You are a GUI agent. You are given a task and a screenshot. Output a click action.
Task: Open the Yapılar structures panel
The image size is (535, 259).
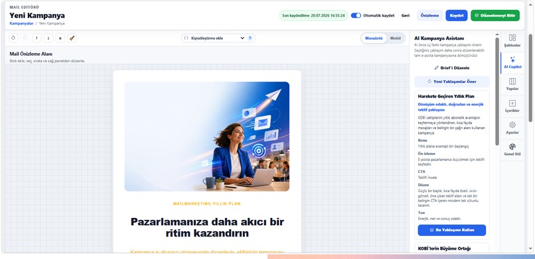pyautogui.click(x=512, y=84)
